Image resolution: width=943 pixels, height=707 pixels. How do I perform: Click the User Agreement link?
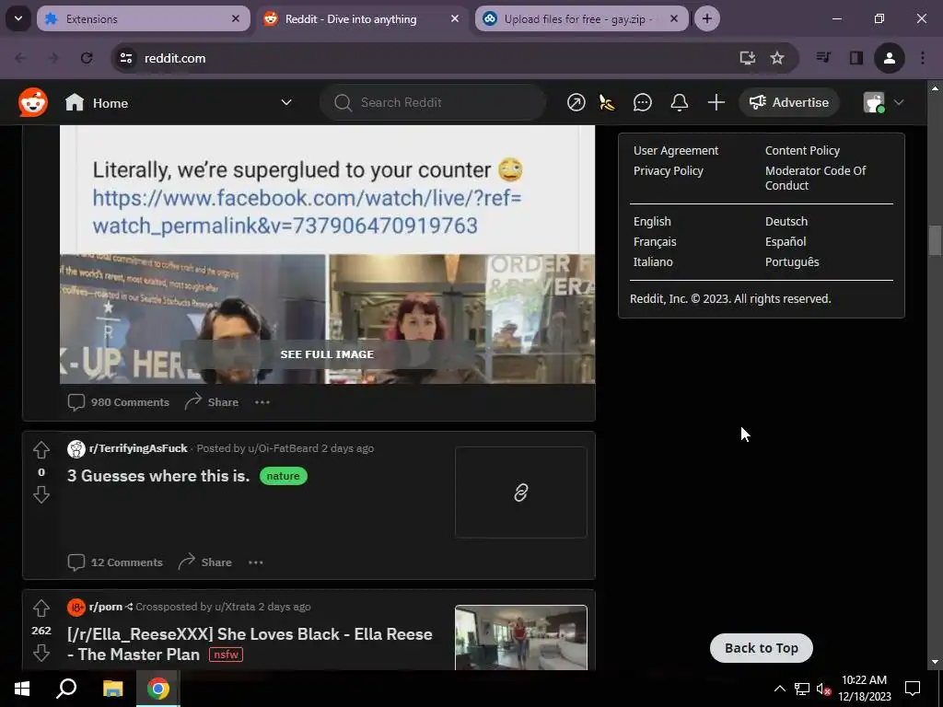click(x=675, y=150)
